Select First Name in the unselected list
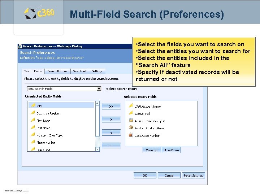 click(x=43, y=121)
